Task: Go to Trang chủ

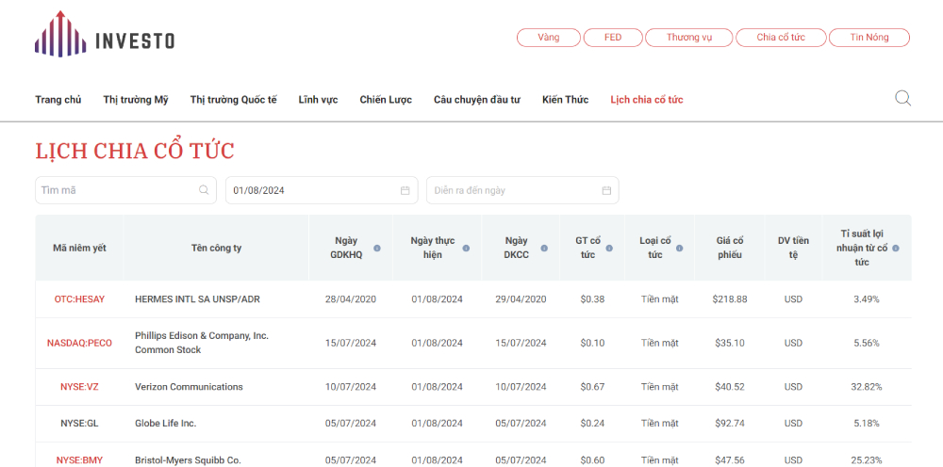Action: (x=58, y=100)
